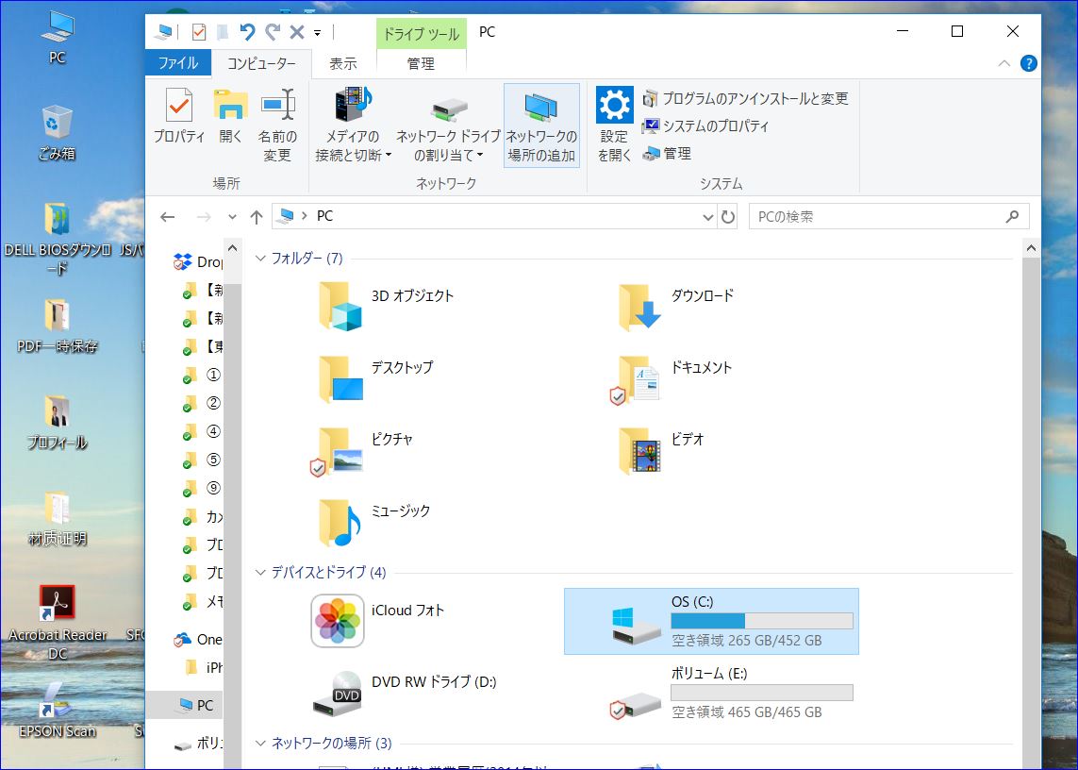Select Dropbox in the navigation pane
Image resolution: width=1078 pixels, height=770 pixels.
[198, 262]
